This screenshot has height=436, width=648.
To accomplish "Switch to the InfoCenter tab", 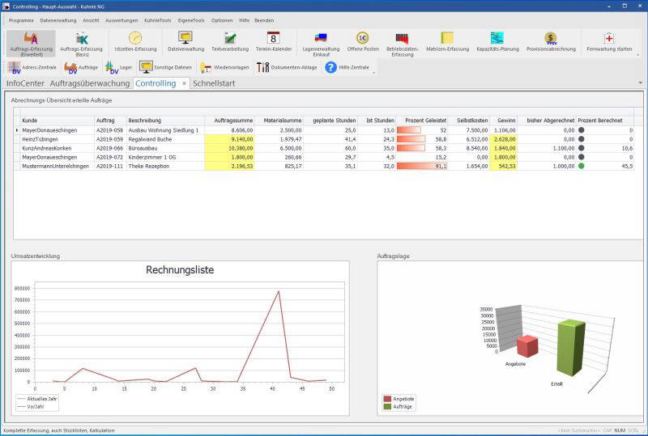I will pyautogui.click(x=25, y=83).
